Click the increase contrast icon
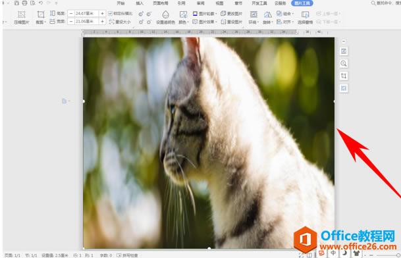This screenshot has height=258, width=401. (x=141, y=14)
